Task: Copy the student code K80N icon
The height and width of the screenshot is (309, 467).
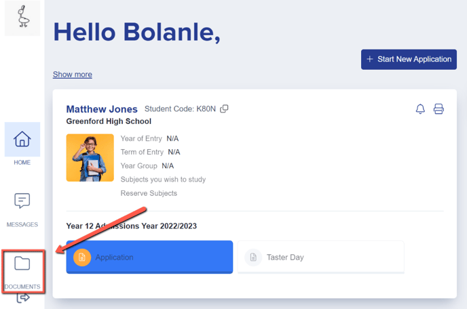Action: [224, 109]
